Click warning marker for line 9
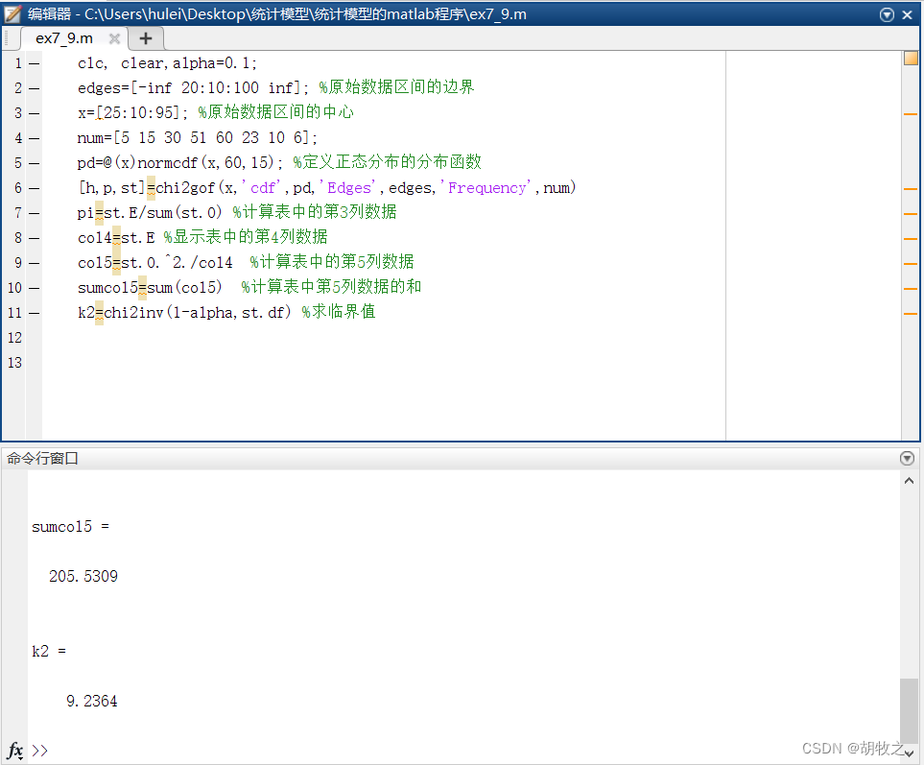 point(911,263)
